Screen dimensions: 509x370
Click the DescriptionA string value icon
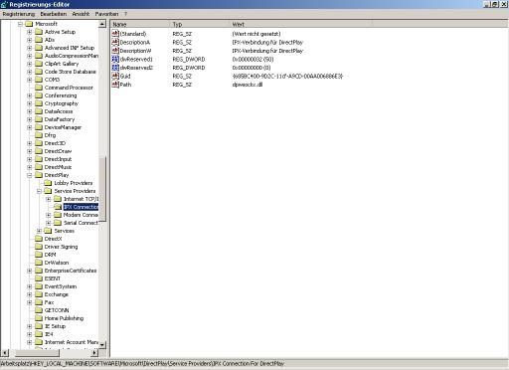tap(115, 42)
